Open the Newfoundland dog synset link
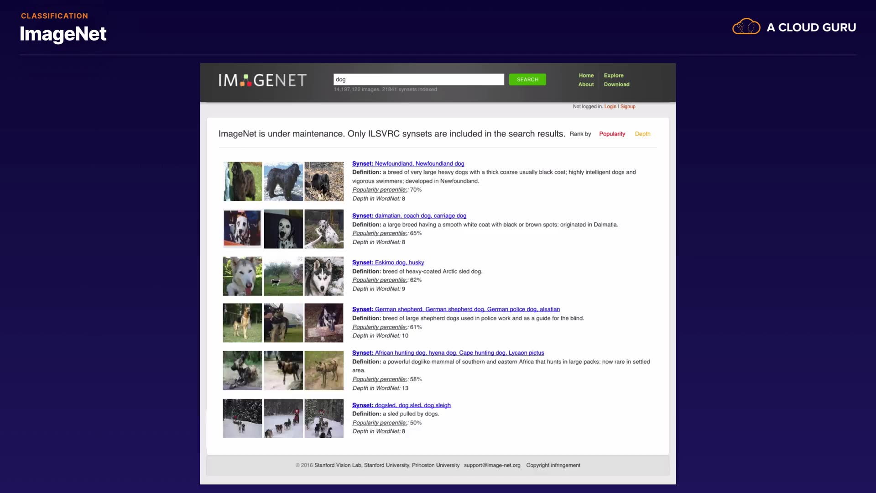This screenshot has width=876, height=493. coord(408,163)
